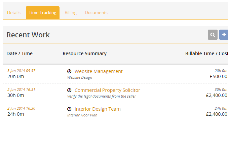The width and height of the screenshot is (228, 142).
Task: Select the Time Tracking tab
Action: (43, 13)
